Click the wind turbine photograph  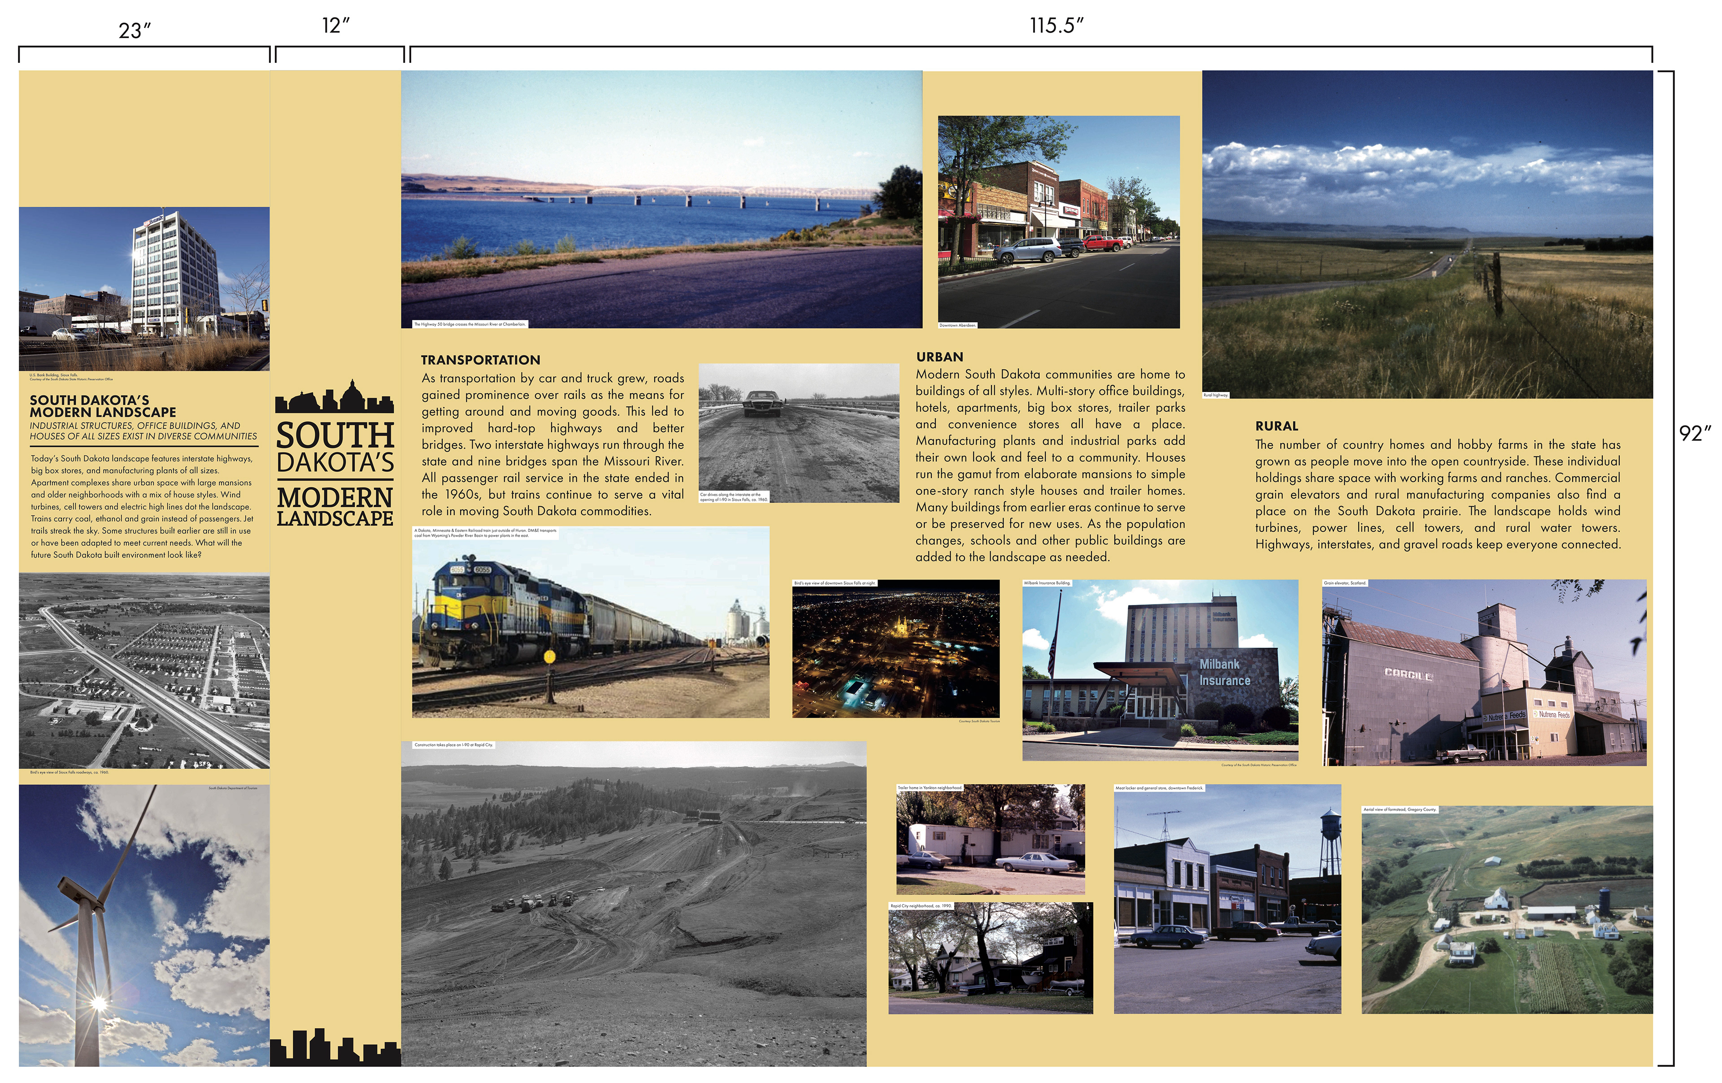[144, 925]
